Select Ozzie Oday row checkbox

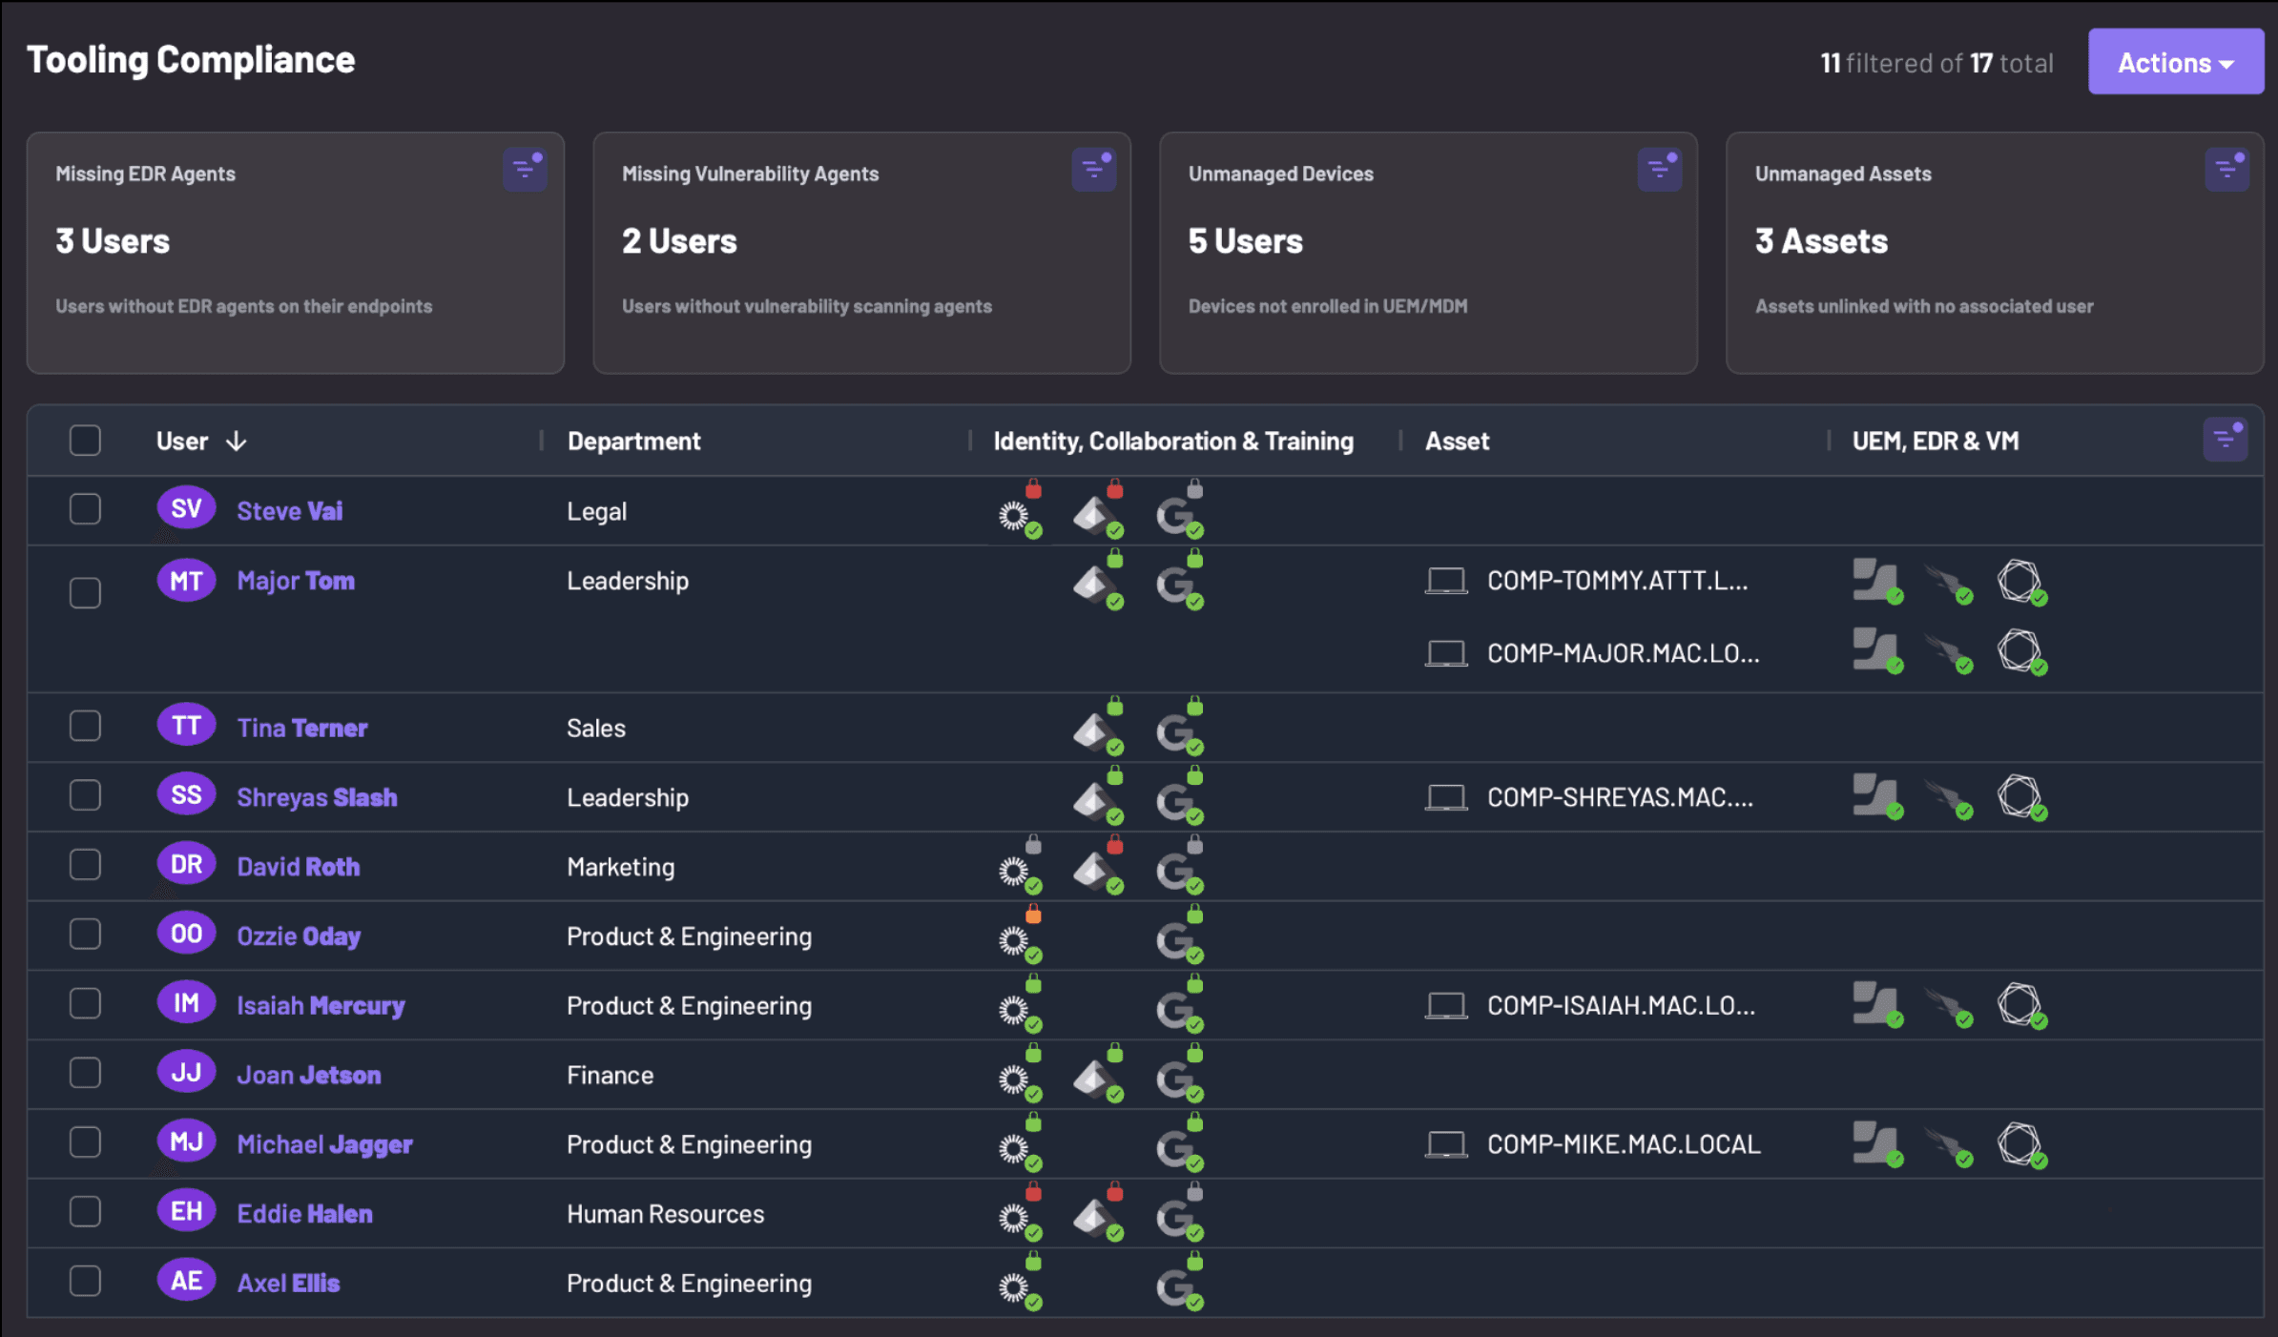click(x=85, y=935)
